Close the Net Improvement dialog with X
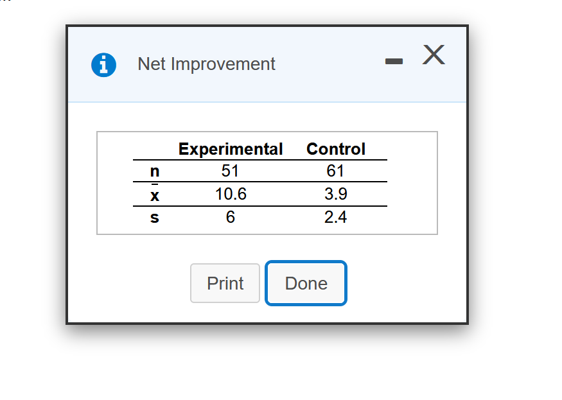 pos(434,55)
